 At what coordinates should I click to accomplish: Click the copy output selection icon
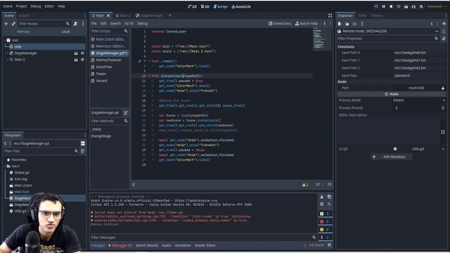coord(329,197)
